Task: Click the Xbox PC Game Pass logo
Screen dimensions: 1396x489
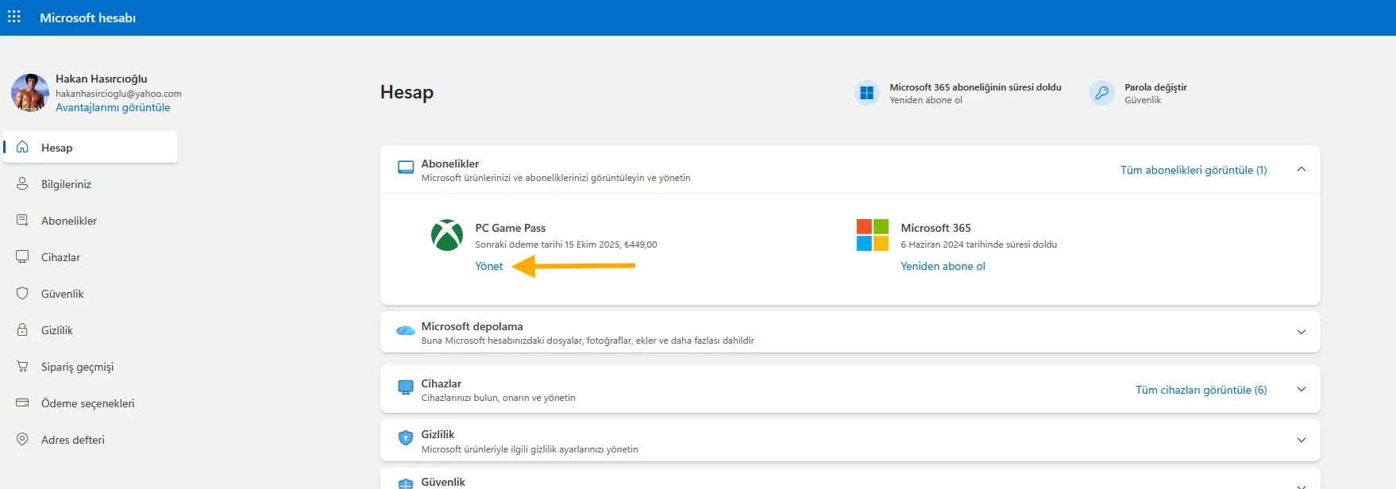Action: point(446,236)
